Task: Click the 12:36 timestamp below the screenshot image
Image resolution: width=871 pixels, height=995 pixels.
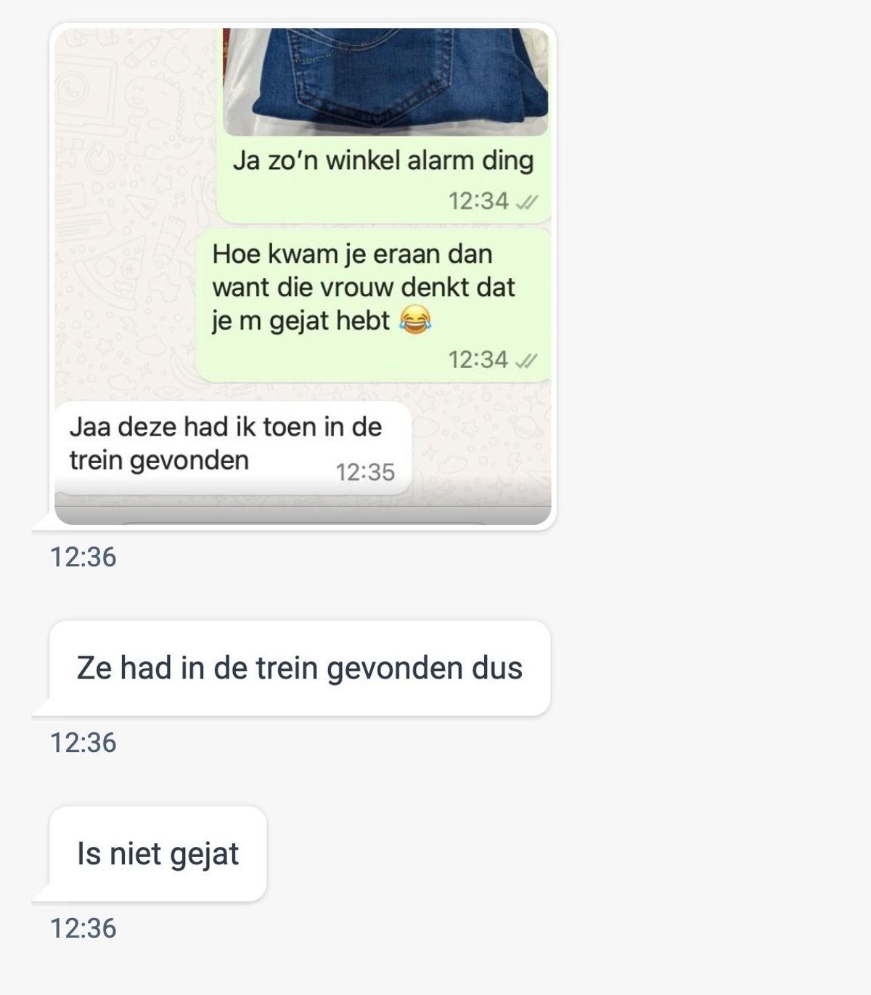Action: tap(83, 557)
